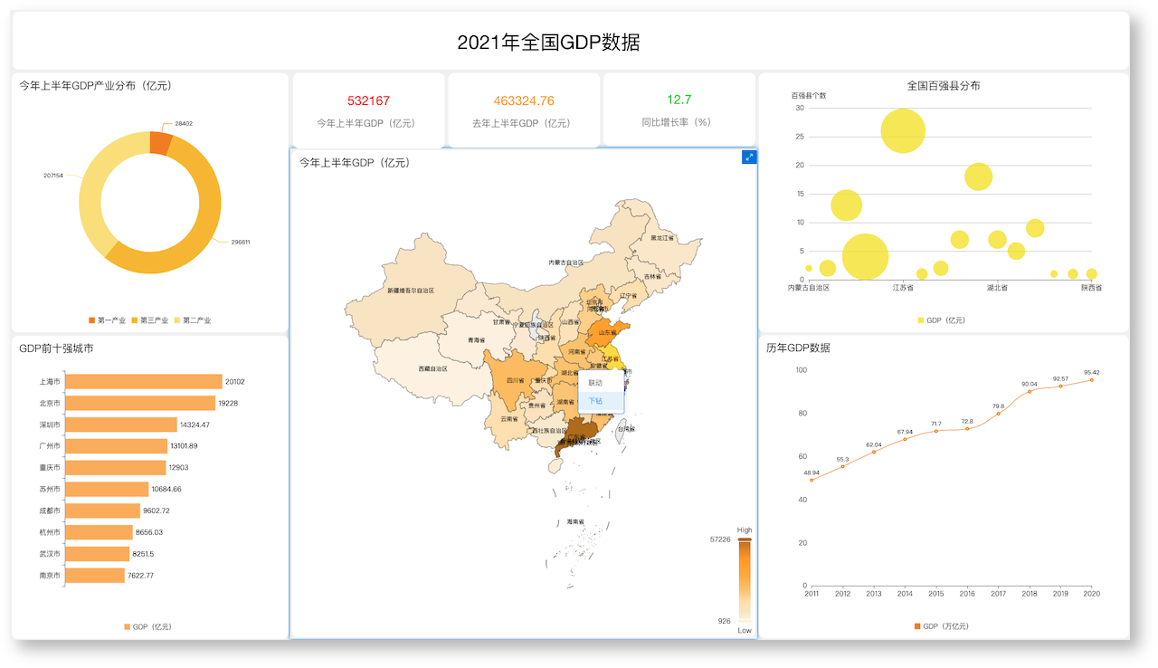Toggle the 第三产业 legend item
The width and height of the screenshot is (1158, 668).
point(149,320)
